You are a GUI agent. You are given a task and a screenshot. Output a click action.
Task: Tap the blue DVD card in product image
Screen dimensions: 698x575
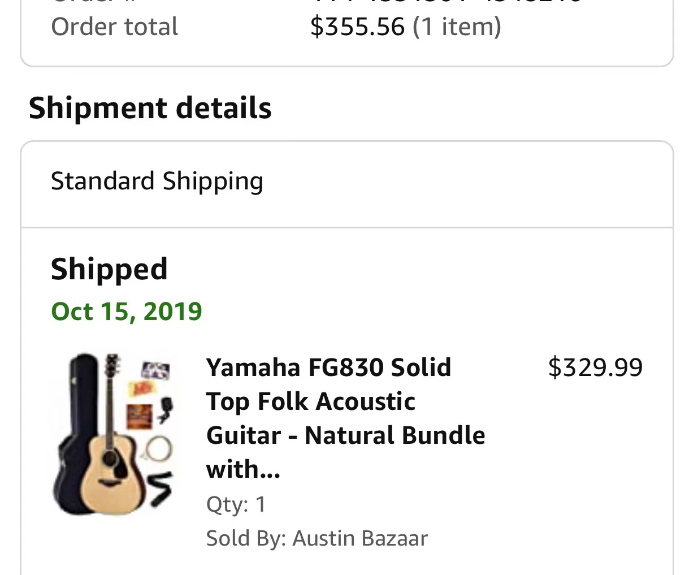pos(155,371)
